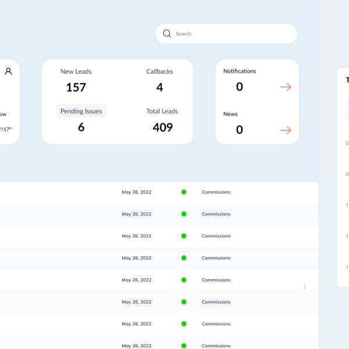The height and width of the screenshot is (349, 349).
Task: Focus the Search input field
Action: 233,34
